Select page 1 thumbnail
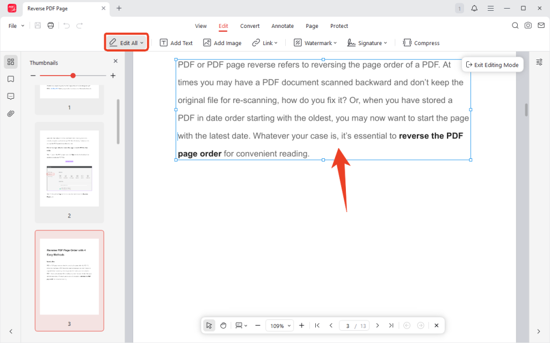 tap(69, 99)
